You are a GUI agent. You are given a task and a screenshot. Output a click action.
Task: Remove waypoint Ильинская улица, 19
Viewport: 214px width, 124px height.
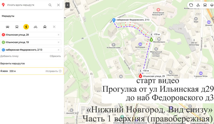tap(59, 42)
